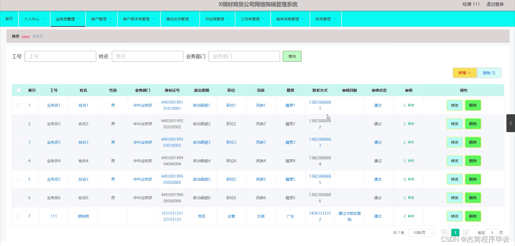Check the checkbox for row 业务员1
Screen dimensions: 515x246
pyautogui.click(x=19, y=105)
